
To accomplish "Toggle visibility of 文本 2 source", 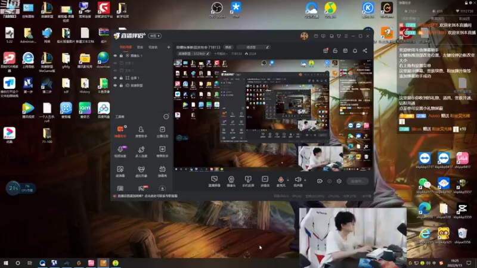I will 115,63.
